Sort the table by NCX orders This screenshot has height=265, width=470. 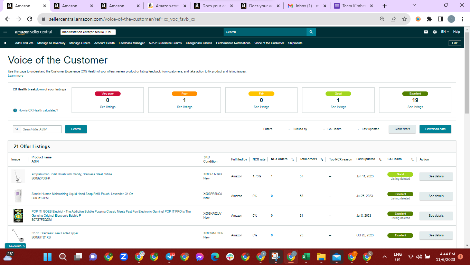point(292,159)
